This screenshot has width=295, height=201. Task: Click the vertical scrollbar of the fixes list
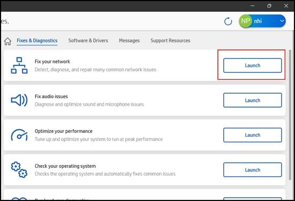(x=290, y=115)
